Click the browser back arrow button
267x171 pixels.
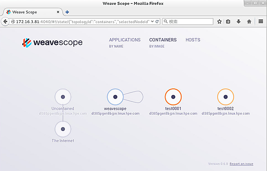(5, 22)
